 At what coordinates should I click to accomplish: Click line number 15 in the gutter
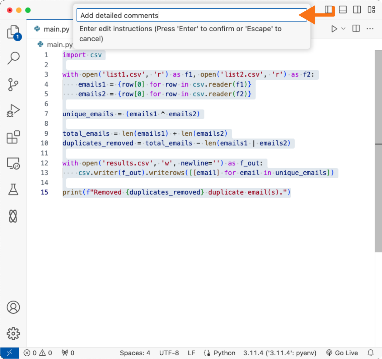(x=44, y=192)
